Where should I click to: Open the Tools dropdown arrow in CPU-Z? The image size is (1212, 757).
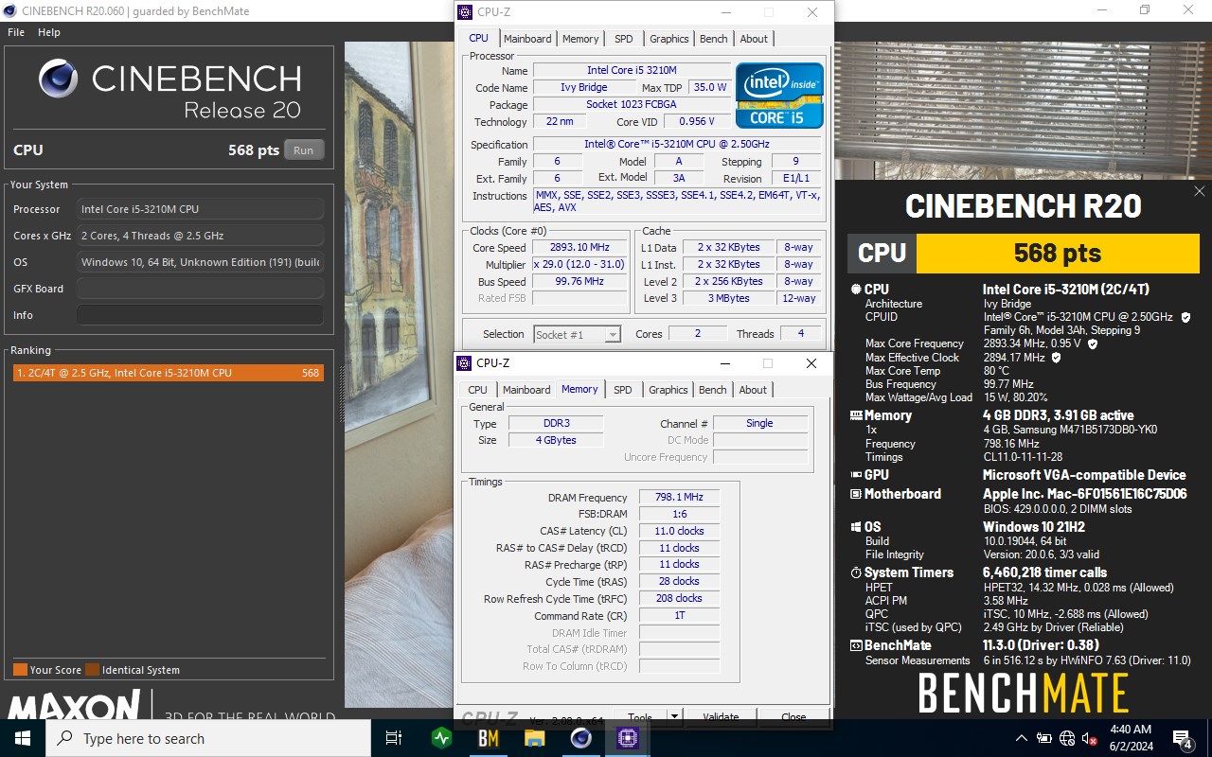pos(675,717)
